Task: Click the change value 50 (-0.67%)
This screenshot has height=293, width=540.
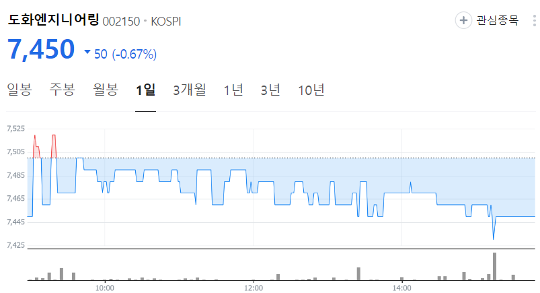Action: (x=125, y=54)
